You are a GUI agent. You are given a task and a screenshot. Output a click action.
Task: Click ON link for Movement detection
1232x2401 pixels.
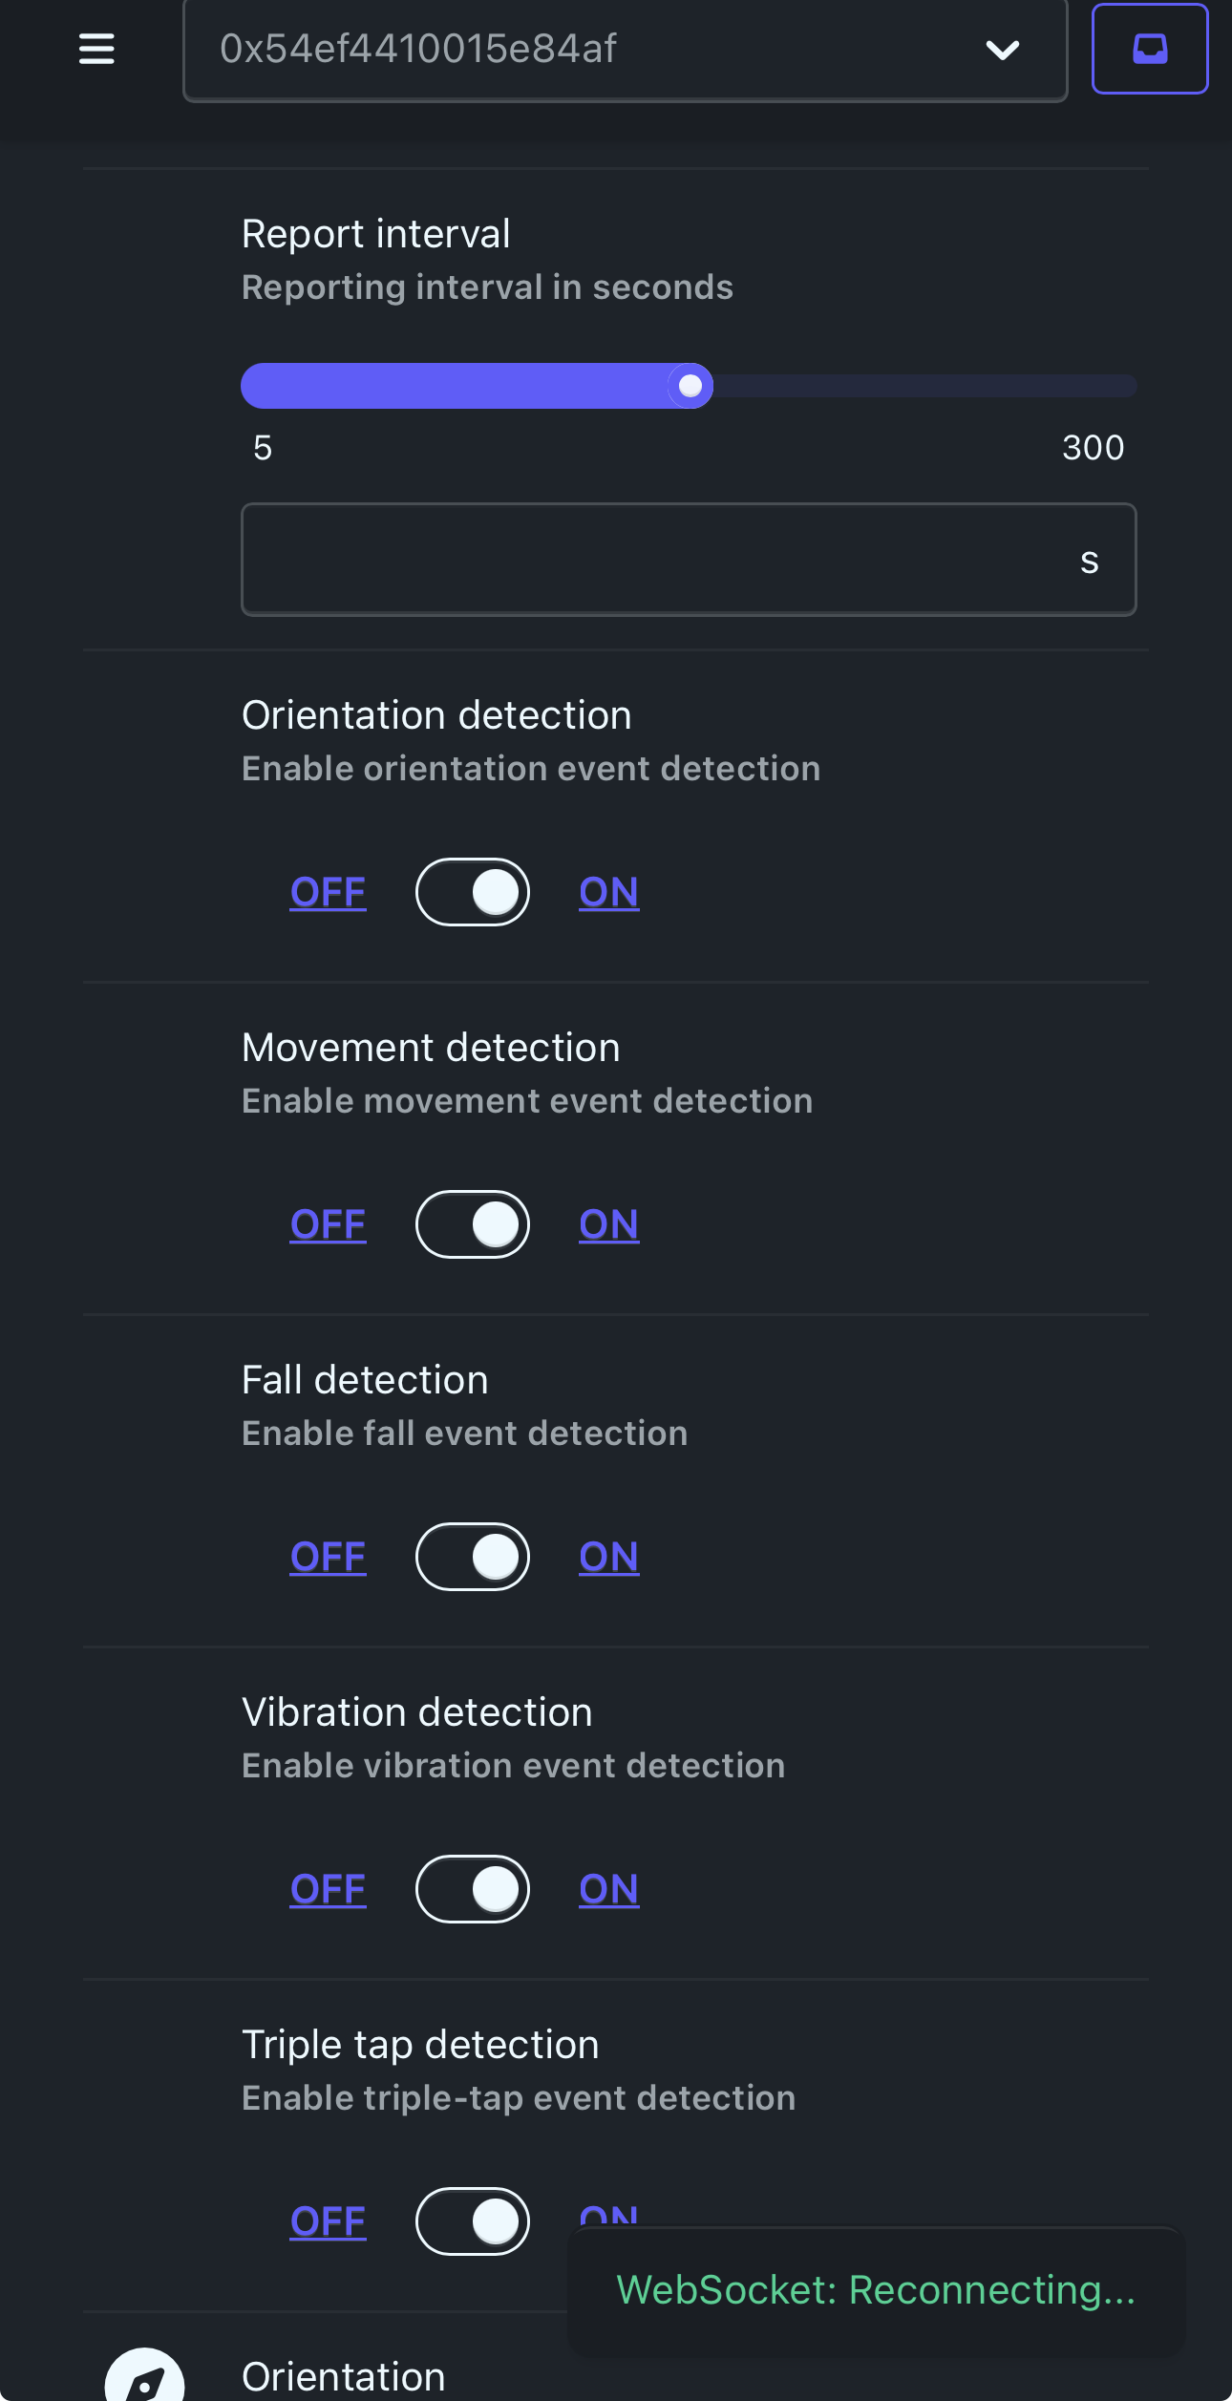(608, 1224)
